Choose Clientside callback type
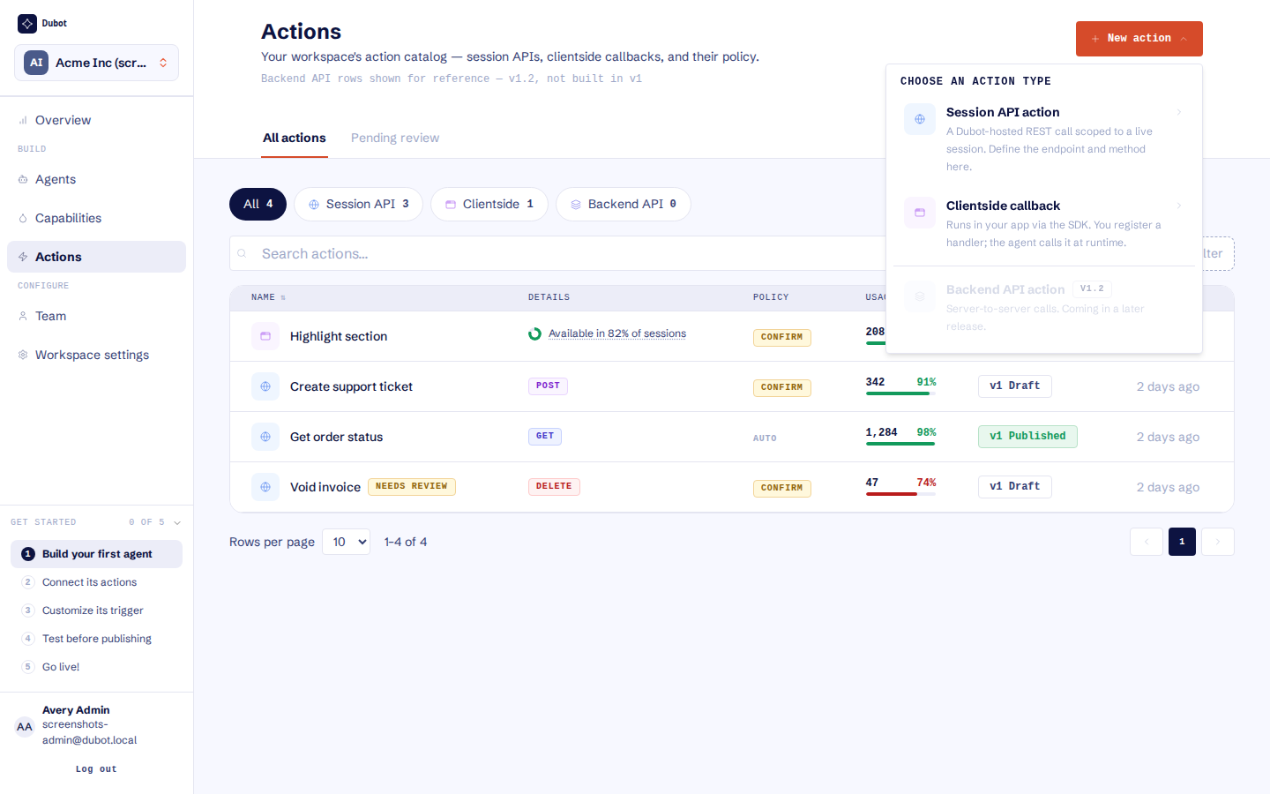 point(1044,223)
